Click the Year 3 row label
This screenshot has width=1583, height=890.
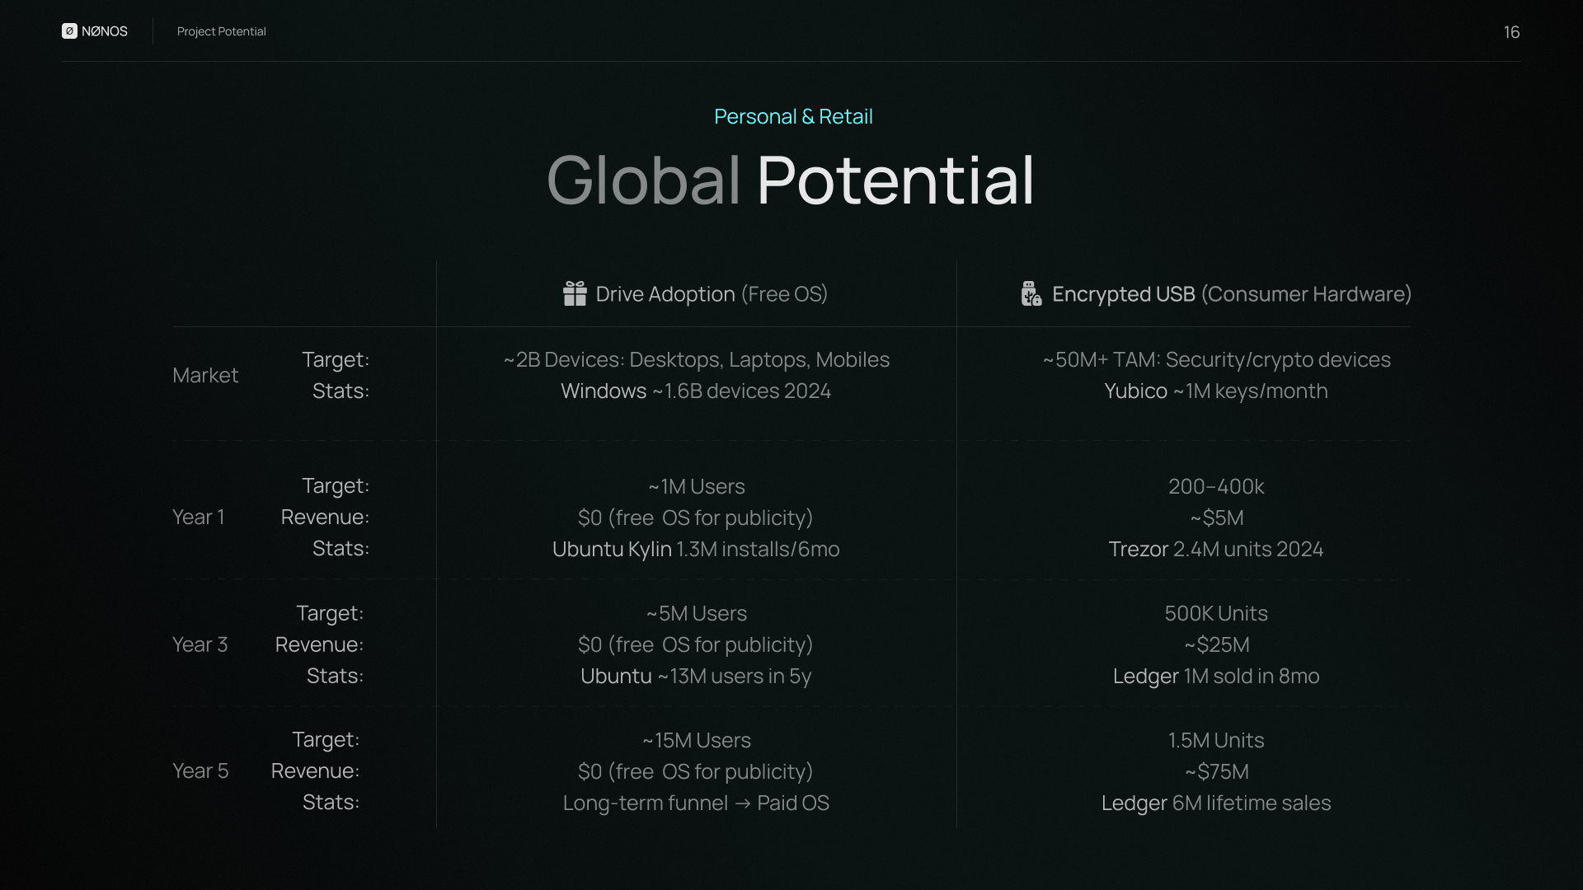coord(200,644)
